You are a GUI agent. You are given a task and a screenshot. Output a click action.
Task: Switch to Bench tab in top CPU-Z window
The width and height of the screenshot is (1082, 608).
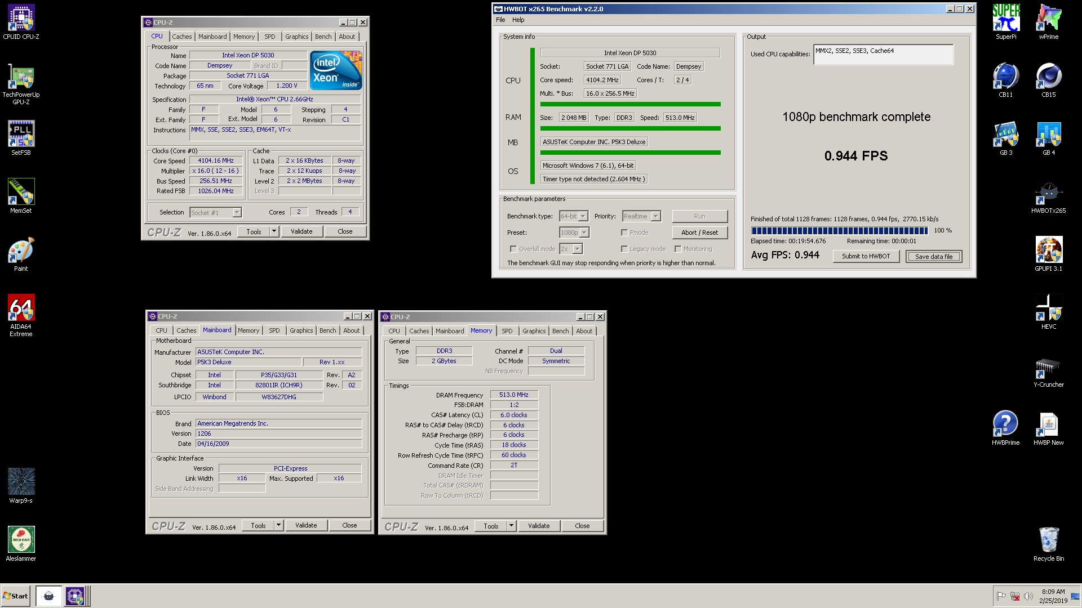pos(323,37)
